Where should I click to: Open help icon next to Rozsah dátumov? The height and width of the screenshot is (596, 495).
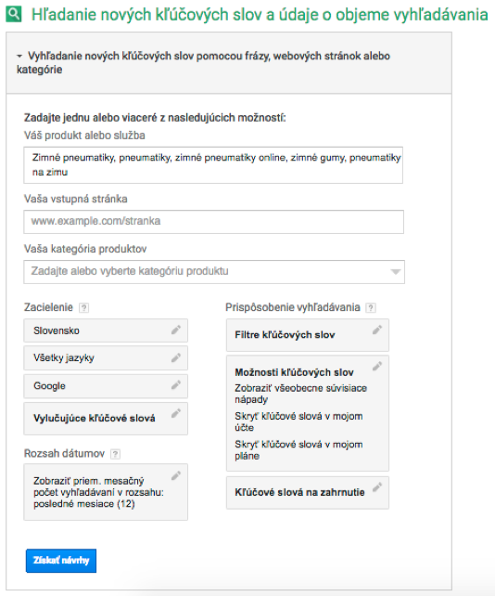[115, 454]
